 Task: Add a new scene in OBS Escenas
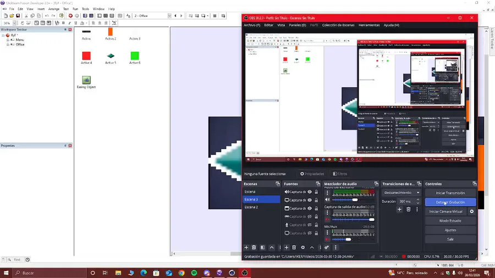tap(246, 248)
